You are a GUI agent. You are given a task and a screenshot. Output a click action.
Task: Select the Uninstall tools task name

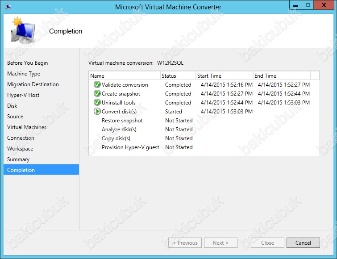click(118, 103)
